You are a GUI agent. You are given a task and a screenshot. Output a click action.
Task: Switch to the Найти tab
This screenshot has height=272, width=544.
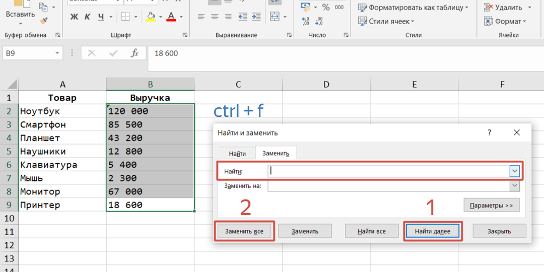coord(237,153)
